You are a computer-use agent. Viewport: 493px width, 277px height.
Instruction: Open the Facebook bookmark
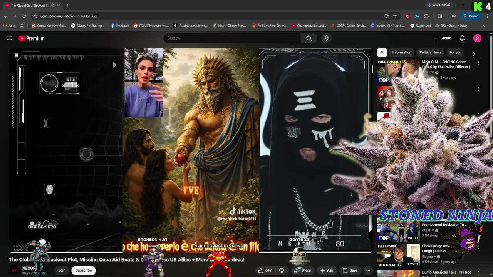(x=120, y=26)
